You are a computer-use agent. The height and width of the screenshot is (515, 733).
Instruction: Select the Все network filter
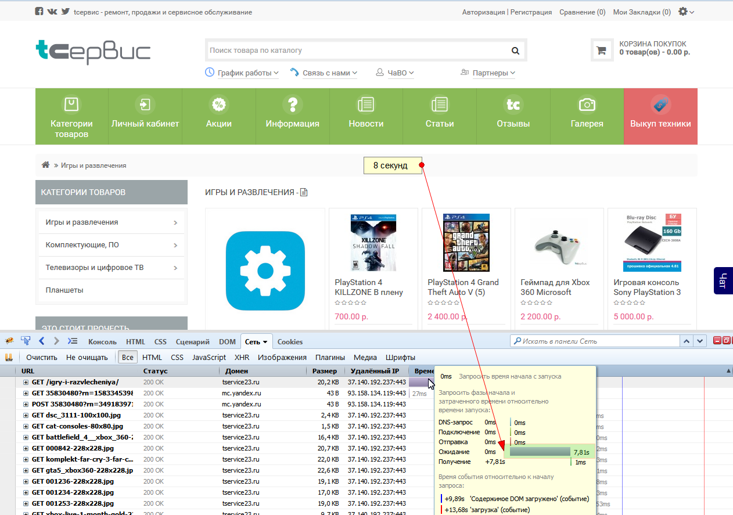click(x=128, y=357)
